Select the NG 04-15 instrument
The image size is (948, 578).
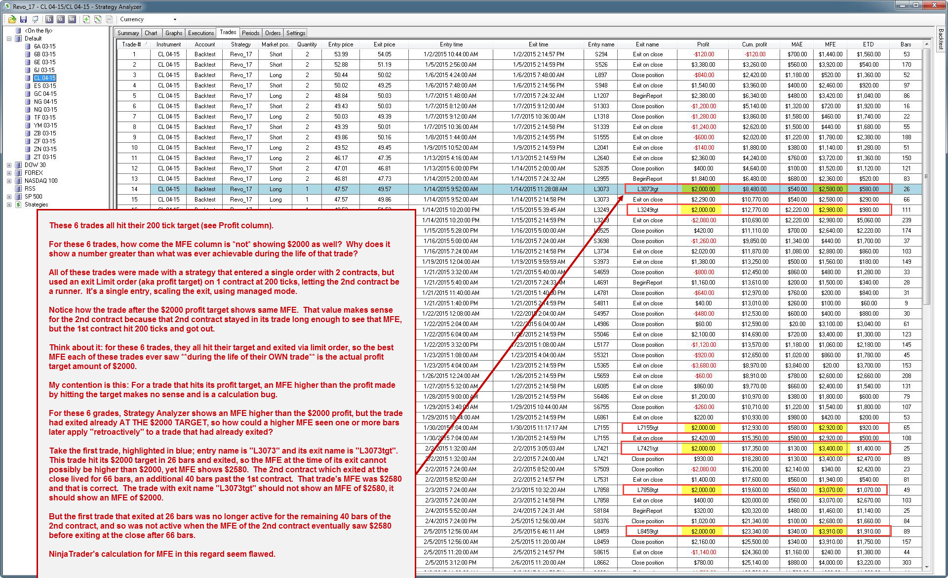coord(45,102)
